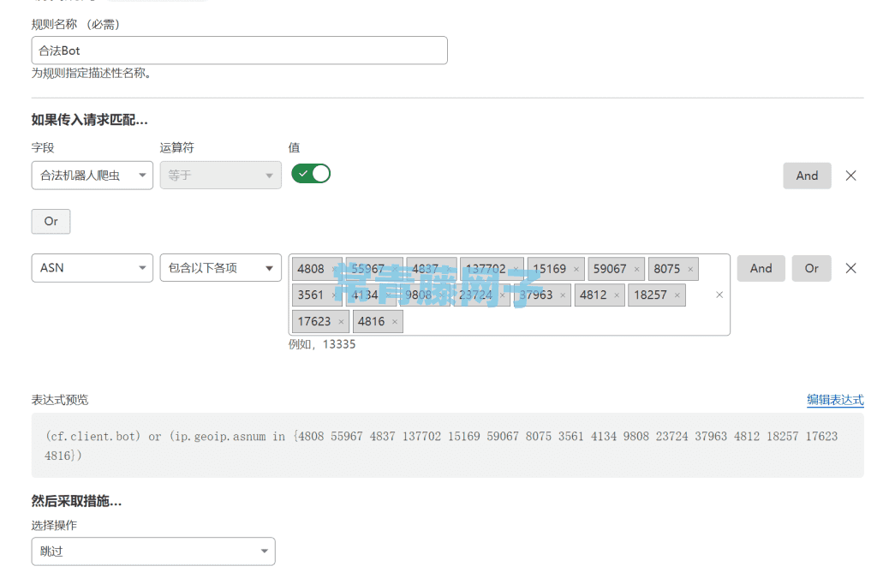Remove ASN tag 8075
877x572 pixels.
[x=690, y=269]
